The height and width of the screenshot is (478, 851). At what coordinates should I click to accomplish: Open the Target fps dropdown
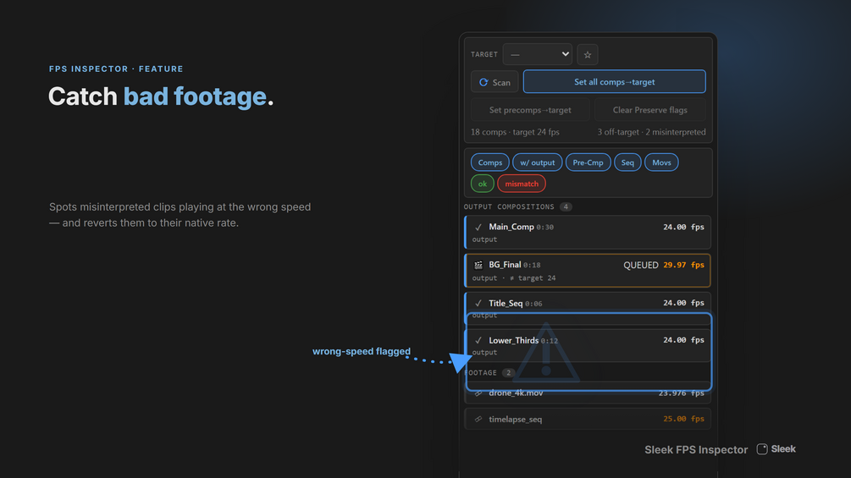click(538, 54)
